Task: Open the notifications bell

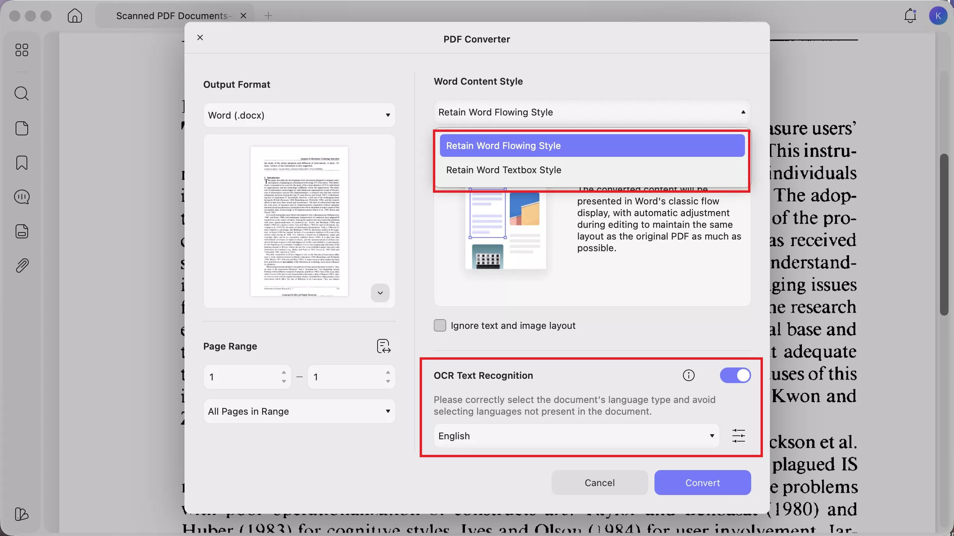Action: pos(910,16)
